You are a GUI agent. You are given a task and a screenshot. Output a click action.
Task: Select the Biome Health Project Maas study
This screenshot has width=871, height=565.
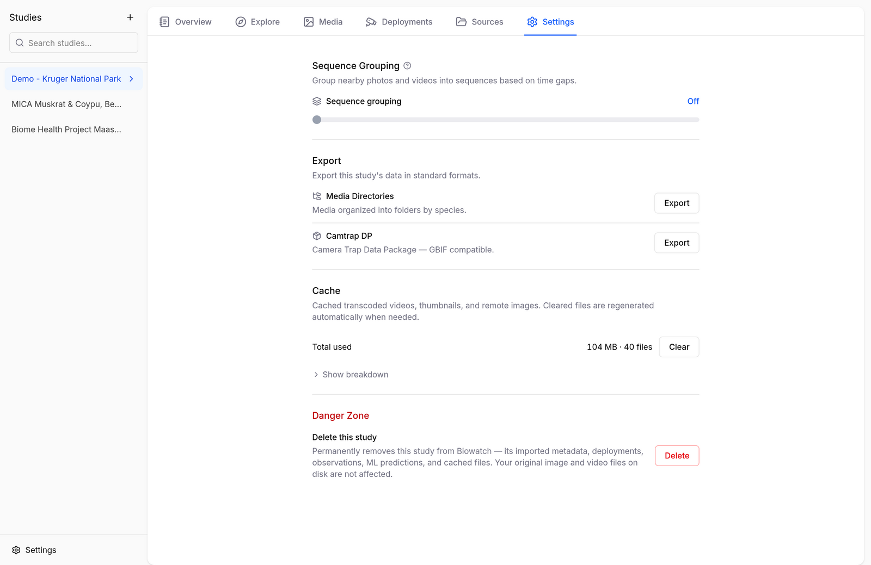tap(73, 129)
